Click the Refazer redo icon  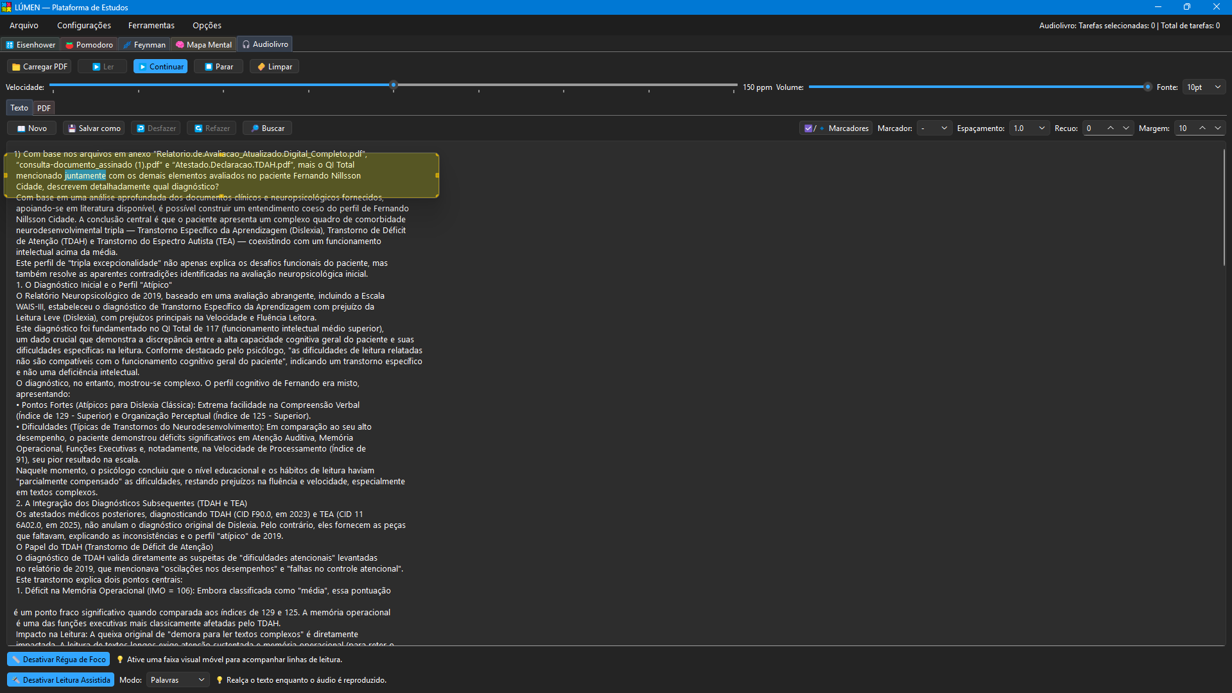198,128
